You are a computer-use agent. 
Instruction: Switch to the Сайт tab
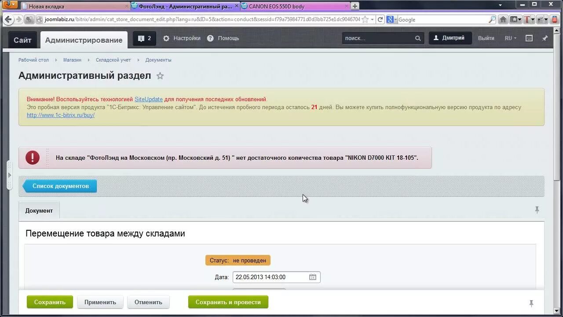pos(22,40)
